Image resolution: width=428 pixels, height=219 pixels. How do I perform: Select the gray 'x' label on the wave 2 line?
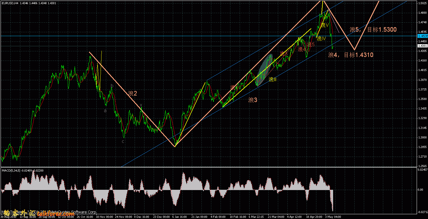click(x=141, y=105)
